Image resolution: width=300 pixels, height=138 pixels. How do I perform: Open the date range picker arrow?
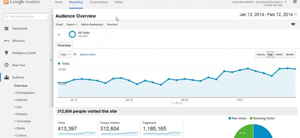pyautogui.click(x=296, y=15)
